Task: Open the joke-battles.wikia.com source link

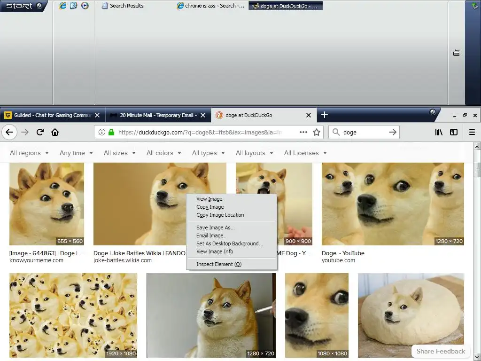Action: click(123, 260)
